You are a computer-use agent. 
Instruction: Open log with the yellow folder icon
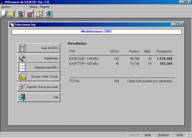click(11, 14)
